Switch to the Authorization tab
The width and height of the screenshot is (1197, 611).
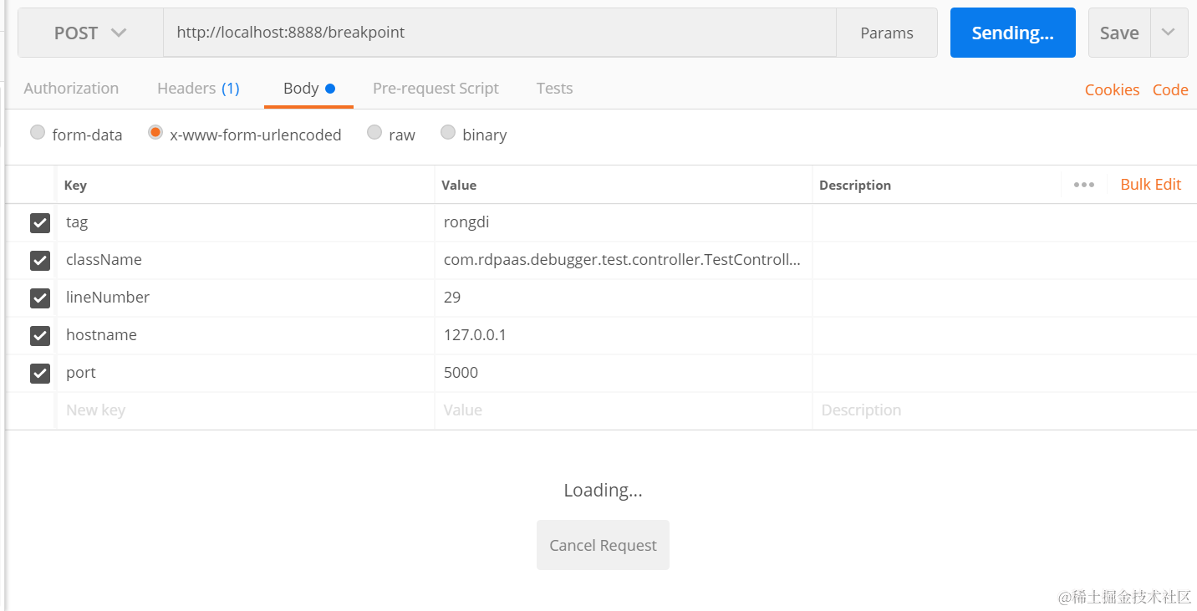coord(71,89)
